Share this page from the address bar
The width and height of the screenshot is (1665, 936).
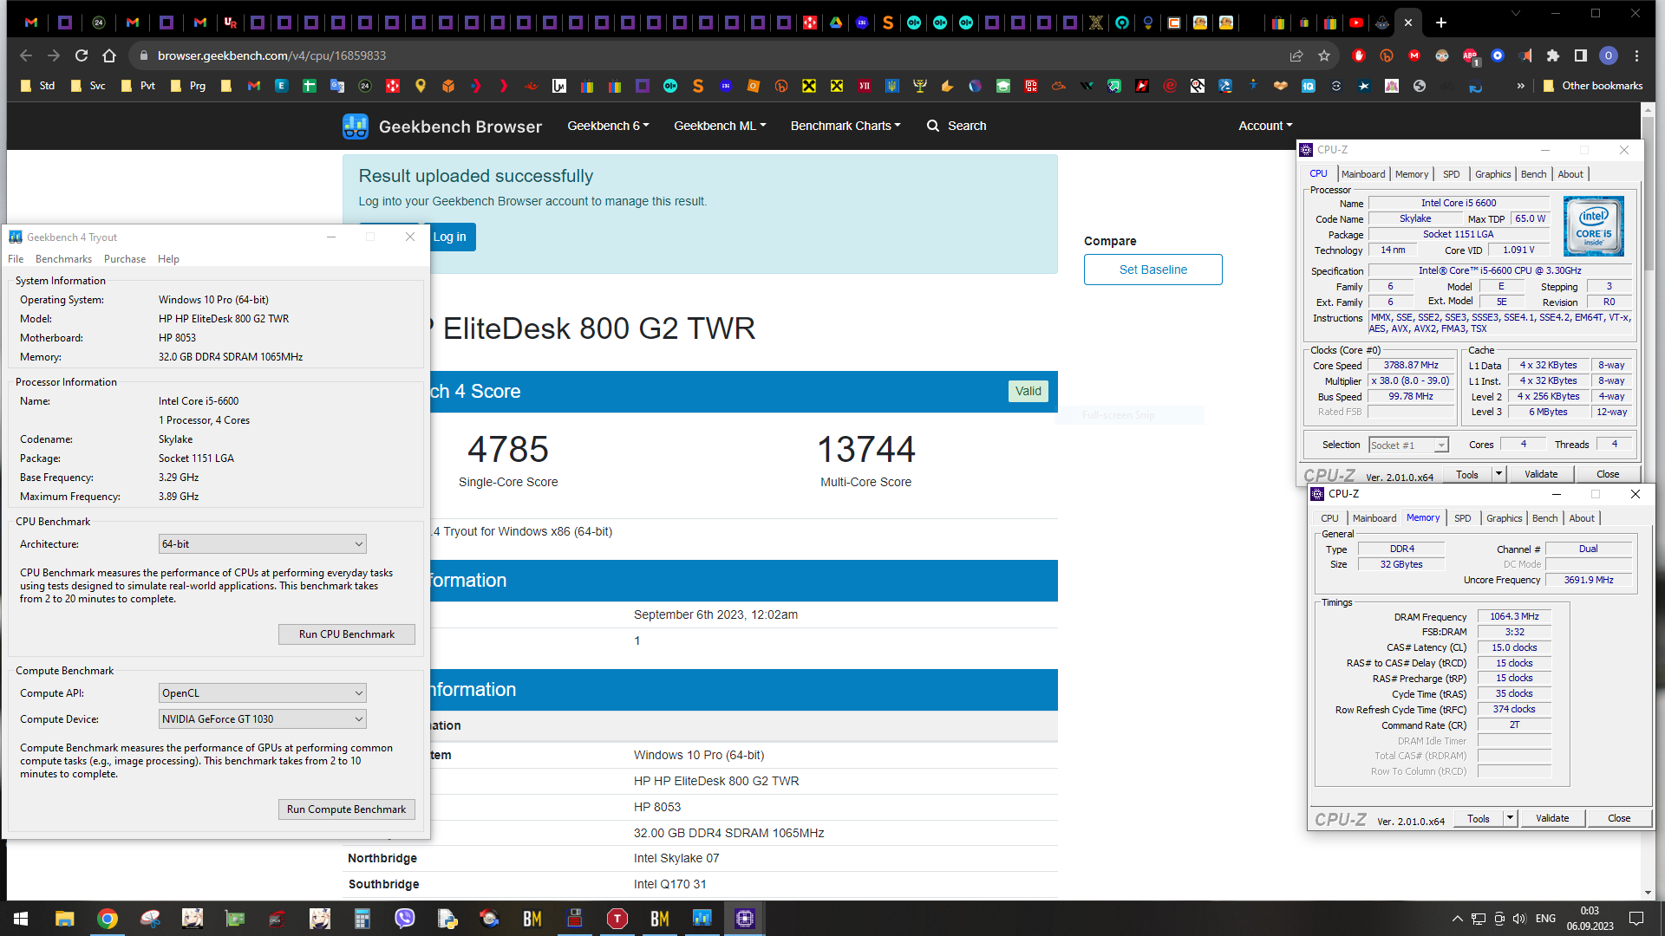(1296, 55)
